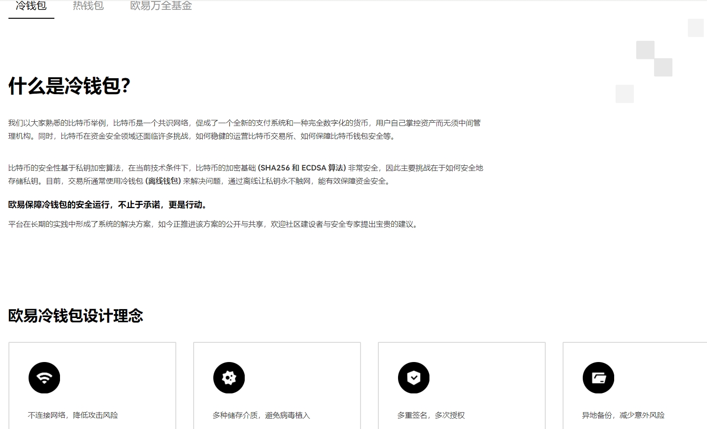Click the wifi icon on the offline network card
707x429 pixels.
pos(44,377)
